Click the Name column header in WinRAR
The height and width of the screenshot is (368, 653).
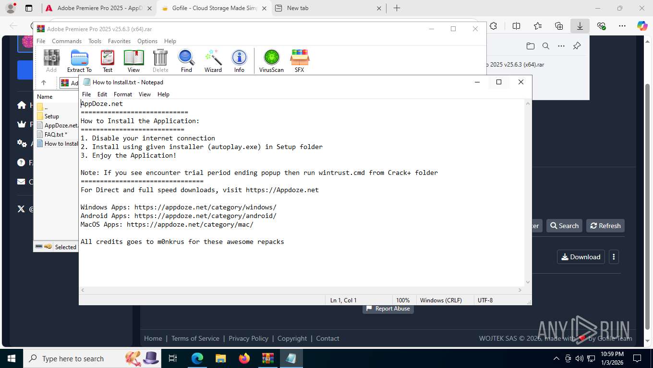click(56, 97)
